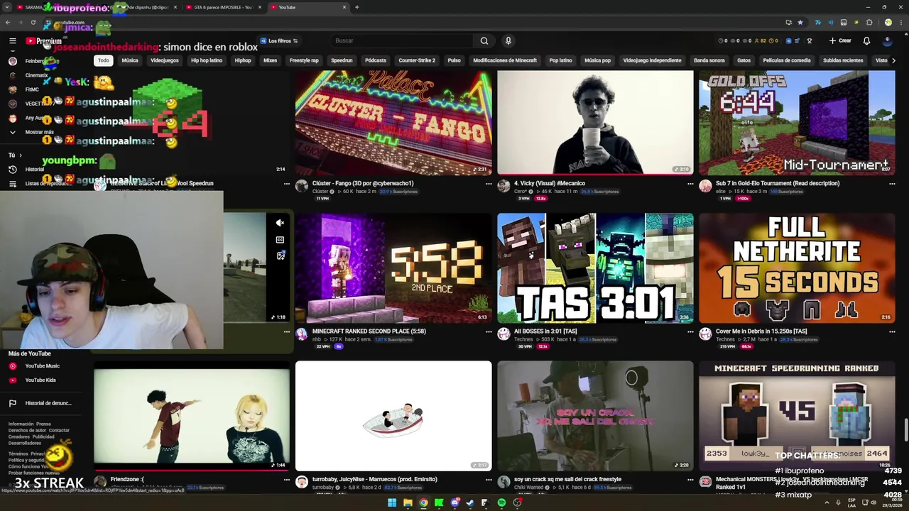Open options for All BOSSES in 3:01
This screenshot has width=909, height=511.
tap(690, 331)
